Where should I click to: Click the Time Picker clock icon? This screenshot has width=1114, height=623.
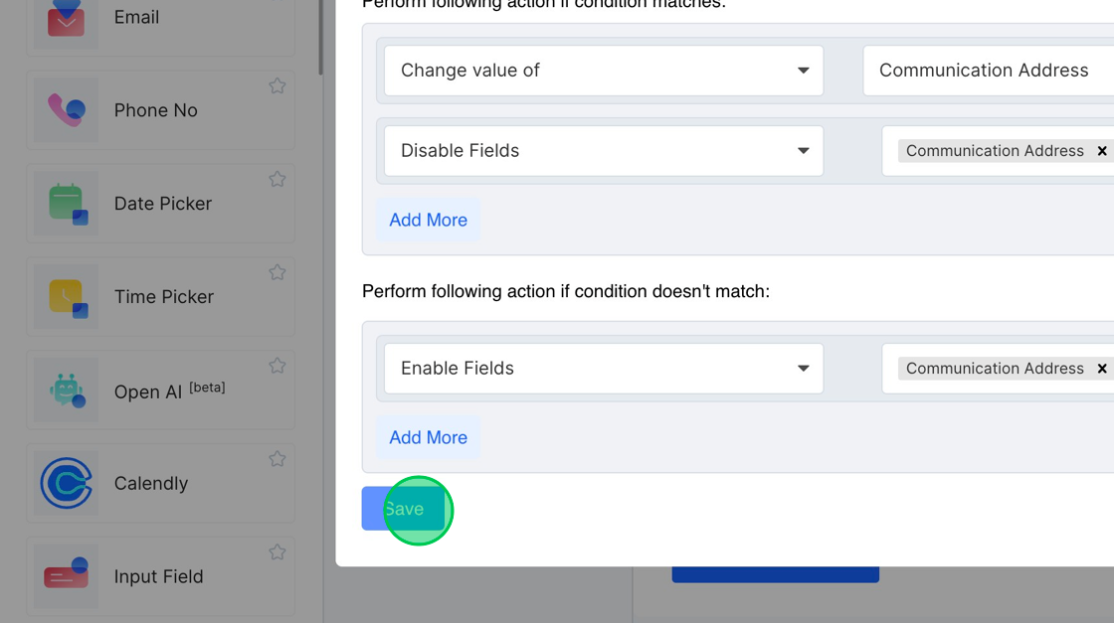(67, 297)
